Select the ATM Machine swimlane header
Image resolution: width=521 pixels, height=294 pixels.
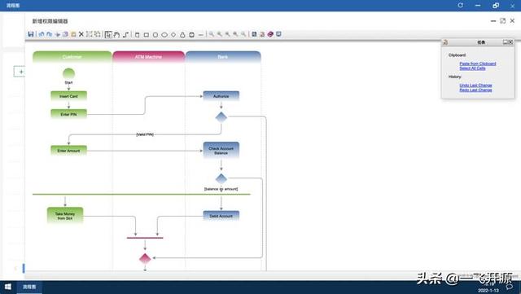pyautogui.click(x=148, y=56)
